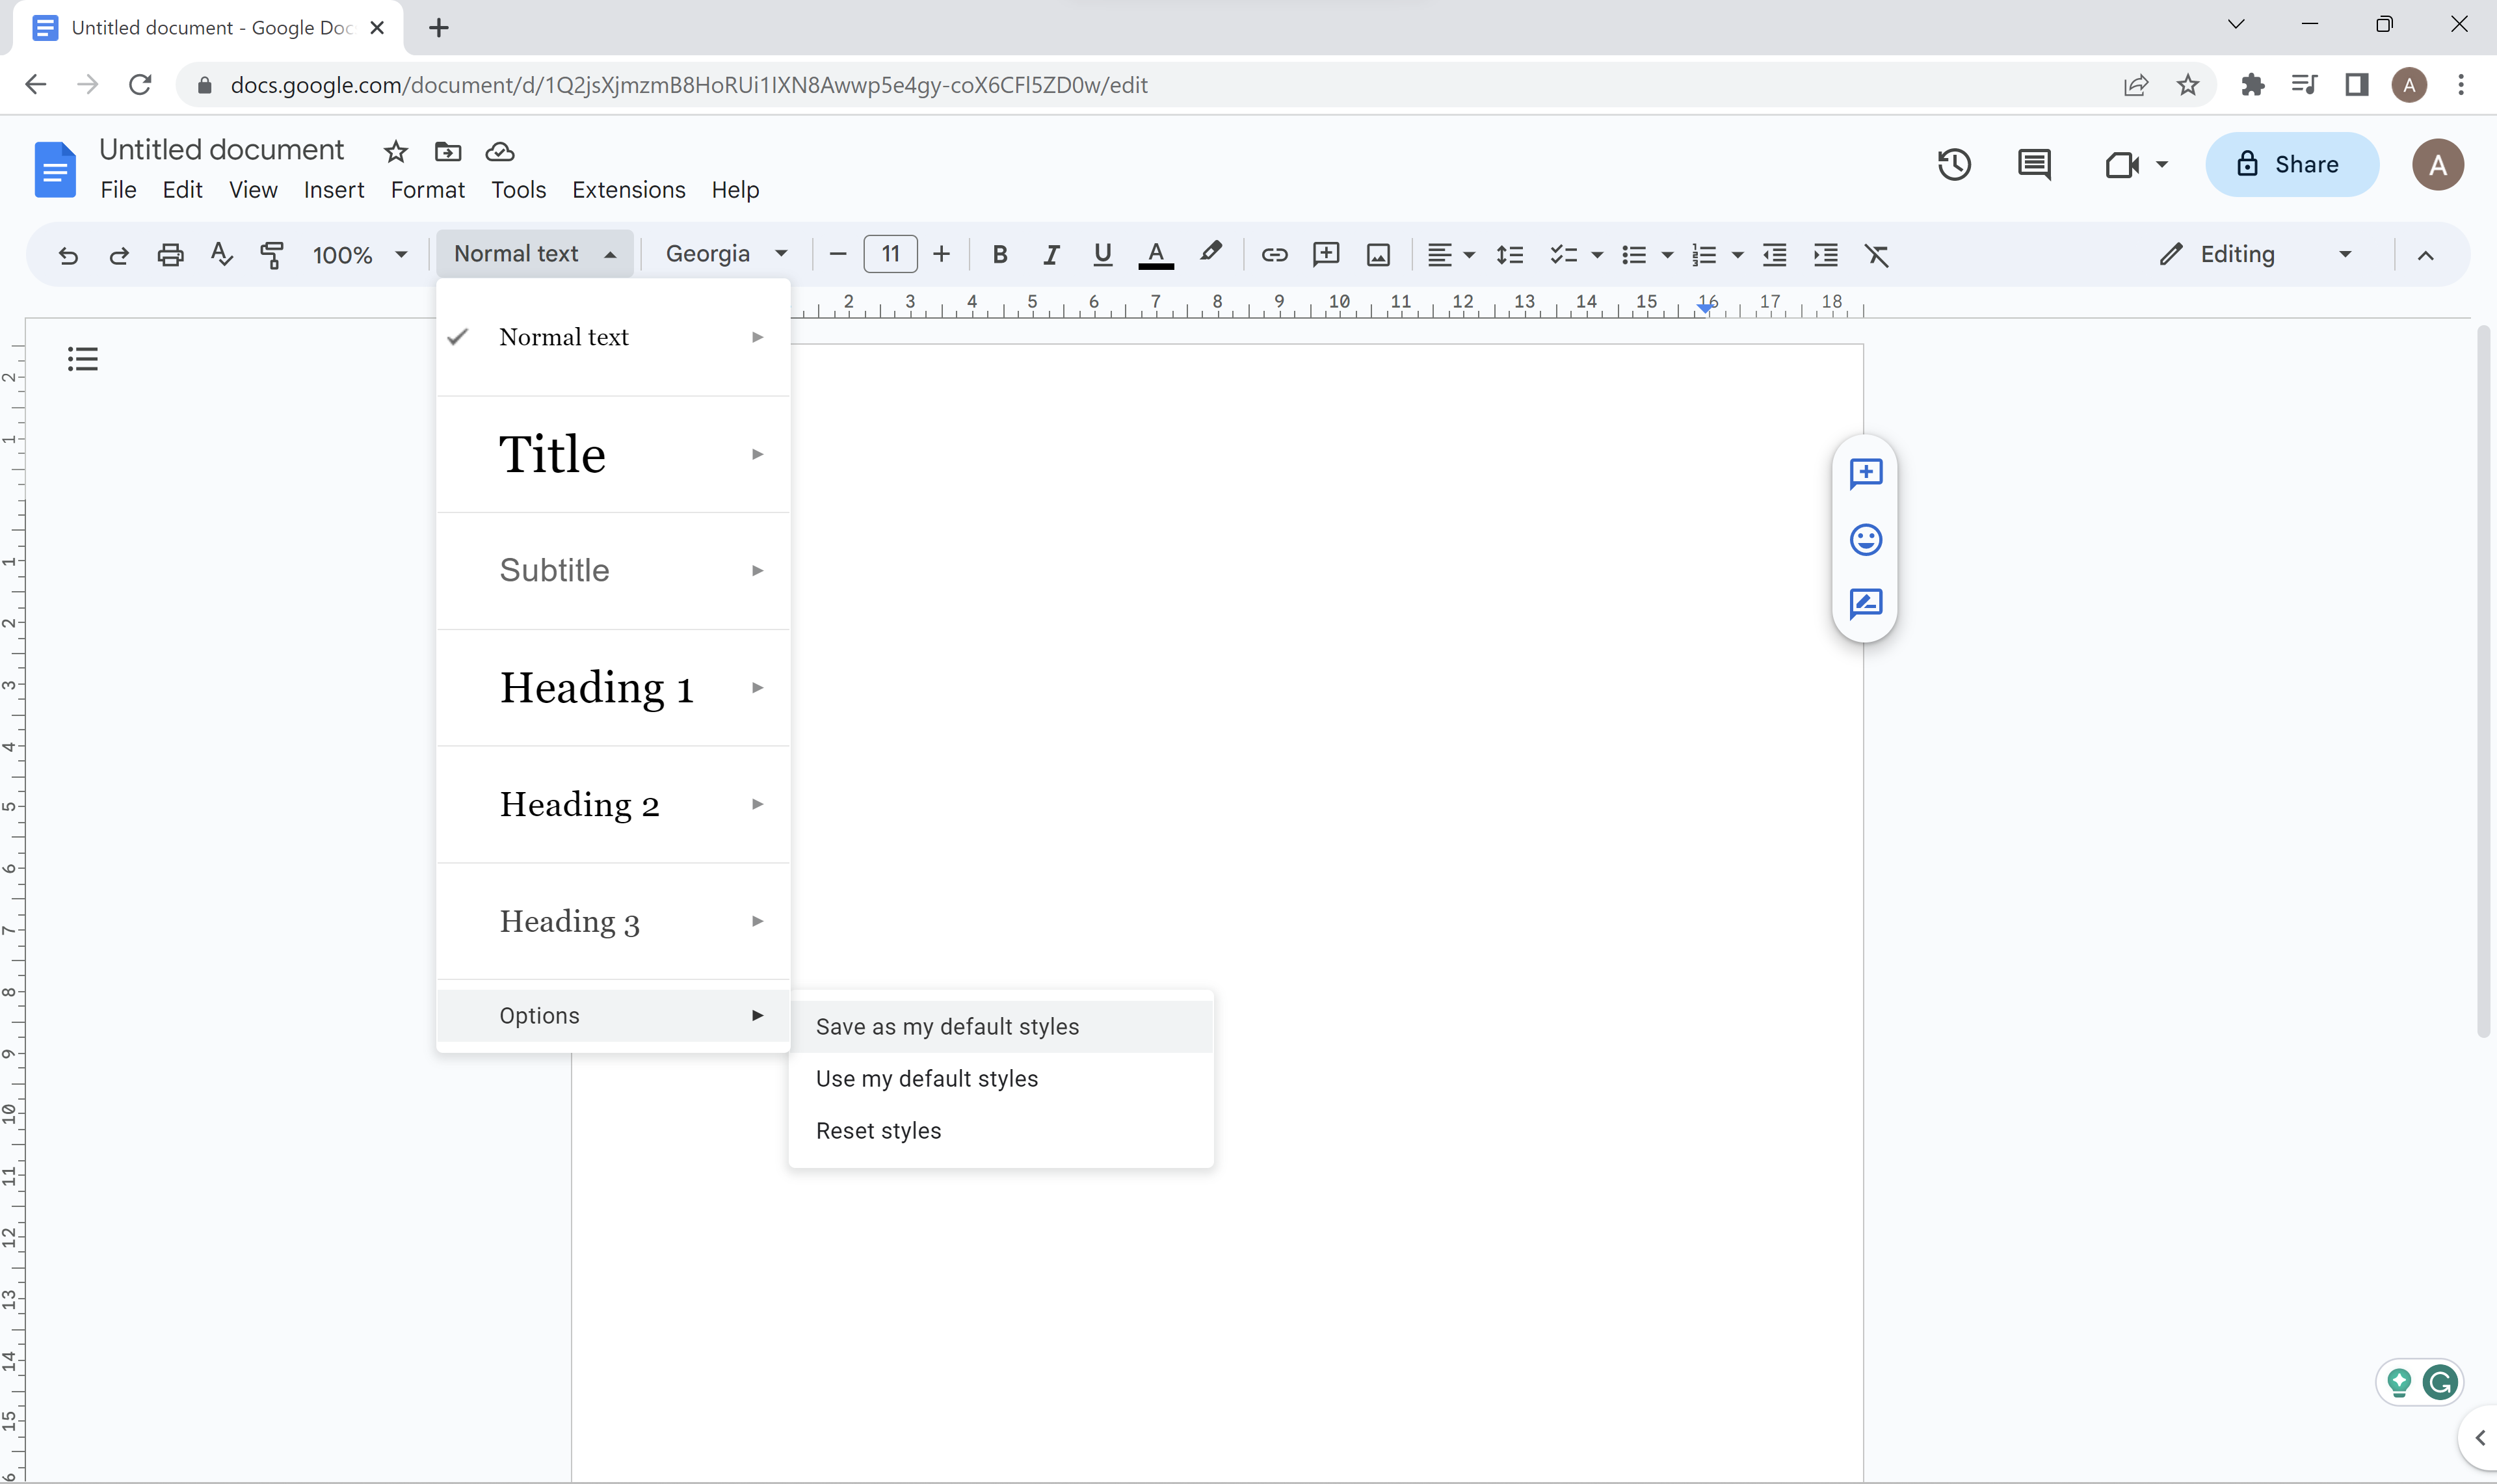Select the checked Normal text style
The image size is (2497, 1484).
click(614, 337)
